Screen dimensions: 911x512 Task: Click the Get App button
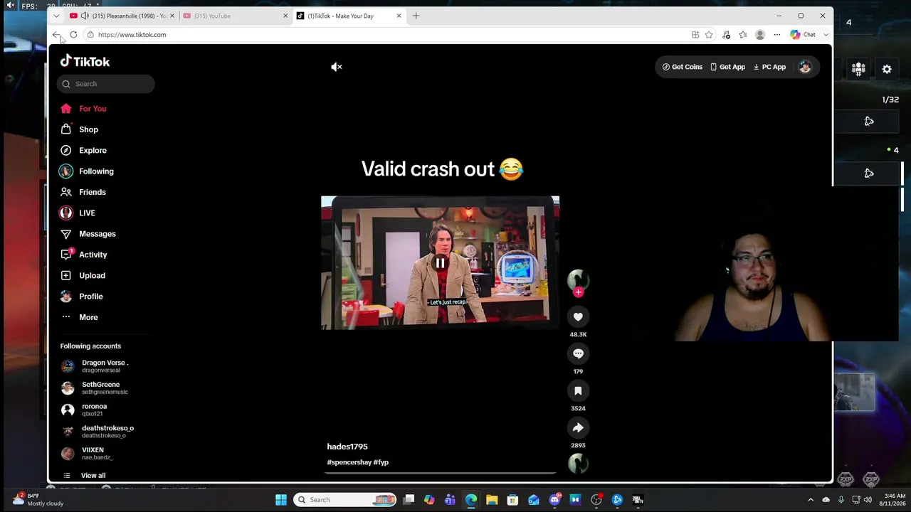coord(728,67)
